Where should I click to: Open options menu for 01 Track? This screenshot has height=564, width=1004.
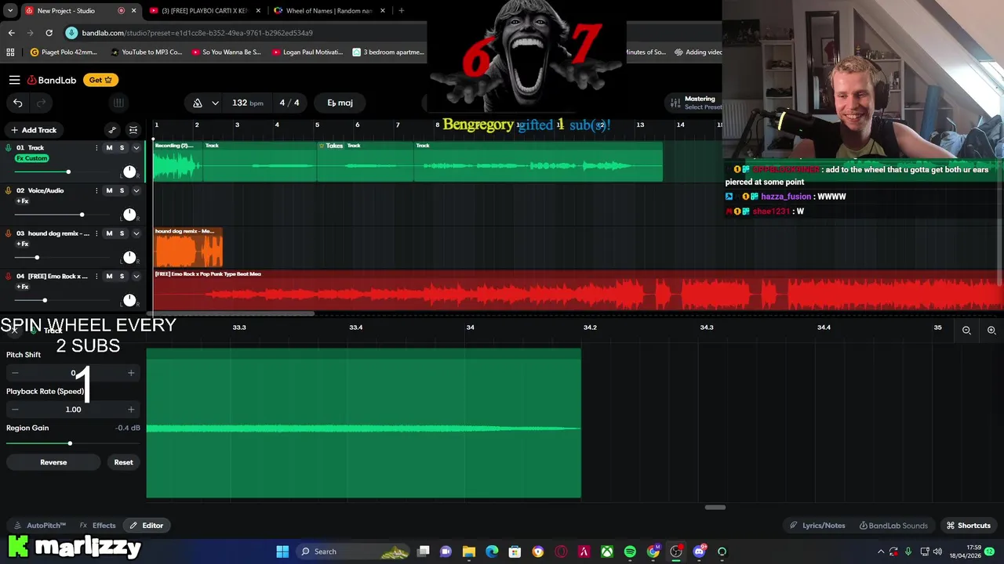pos(96,148)
